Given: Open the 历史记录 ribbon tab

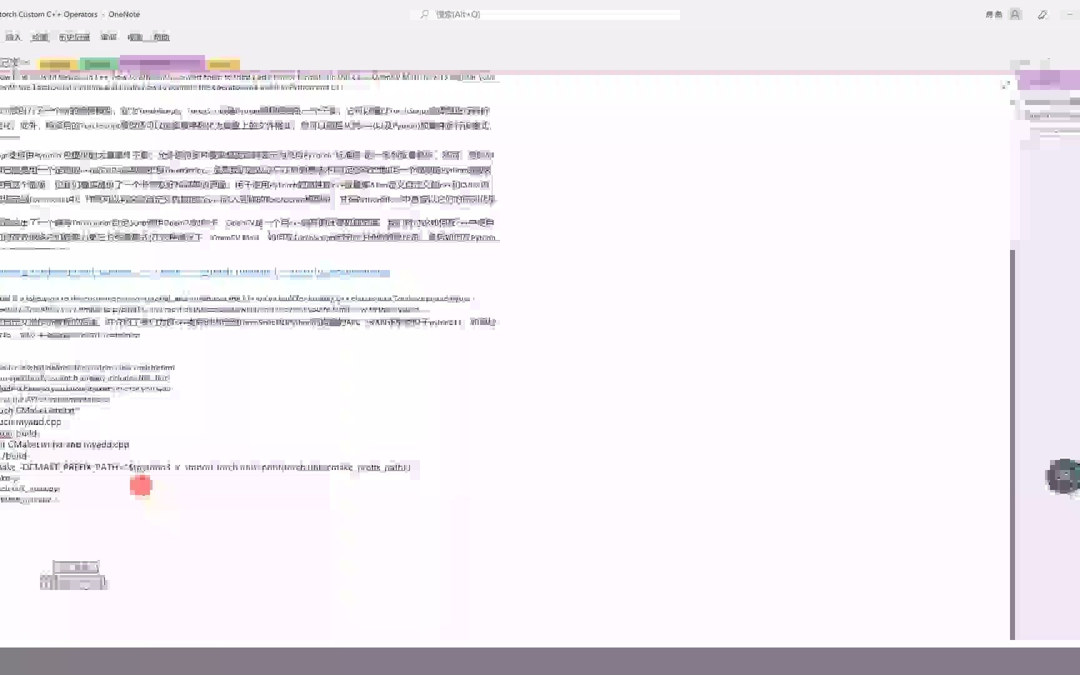Looking at the screenshot, I should pos(74,37).
